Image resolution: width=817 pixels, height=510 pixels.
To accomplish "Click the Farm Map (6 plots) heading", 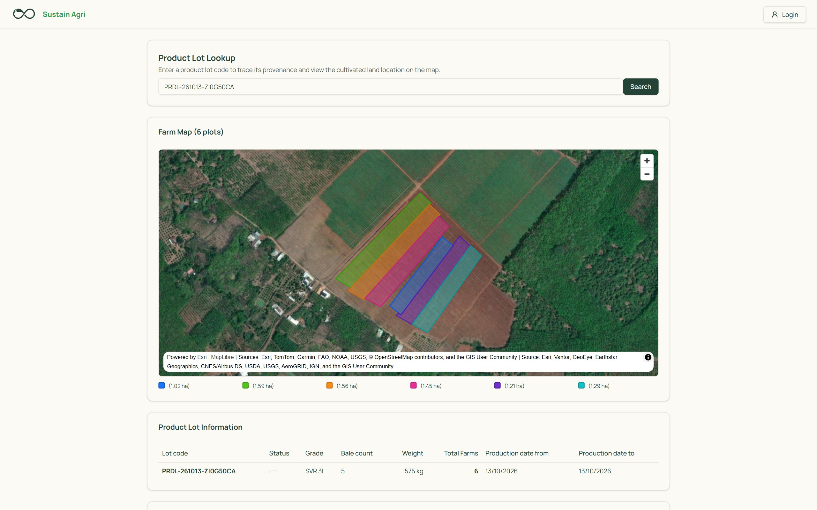I will pyautogui.click(x=191, y=132).
